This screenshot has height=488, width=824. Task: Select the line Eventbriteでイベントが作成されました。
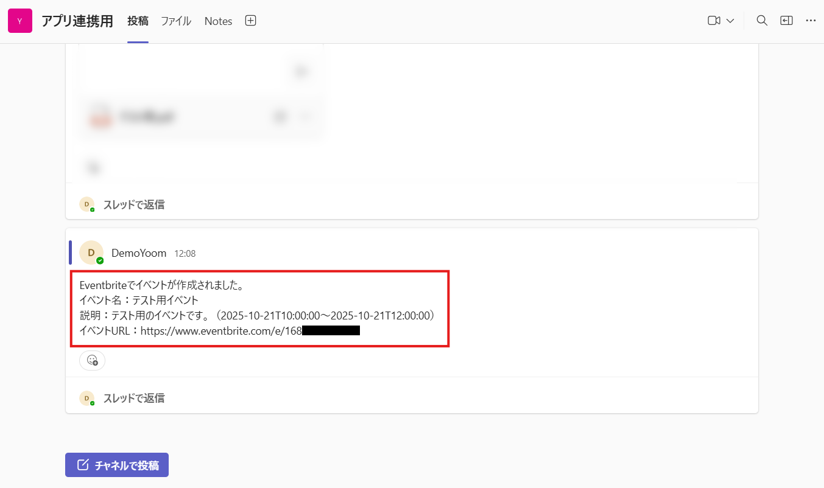point(162,285)
